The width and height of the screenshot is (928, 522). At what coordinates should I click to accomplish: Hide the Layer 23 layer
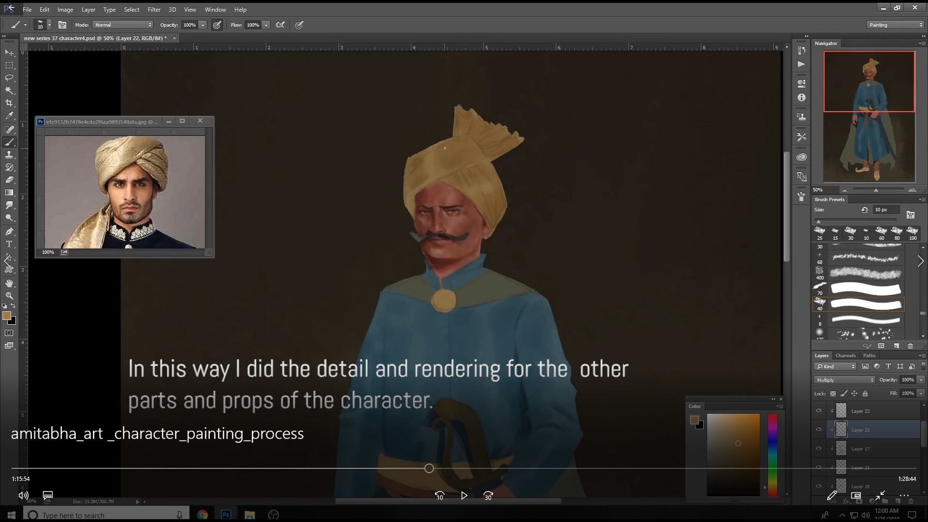[819, 411]
